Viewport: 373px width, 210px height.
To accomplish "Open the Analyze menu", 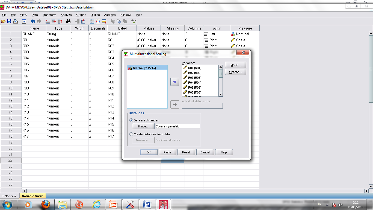I will pos(66,15).
